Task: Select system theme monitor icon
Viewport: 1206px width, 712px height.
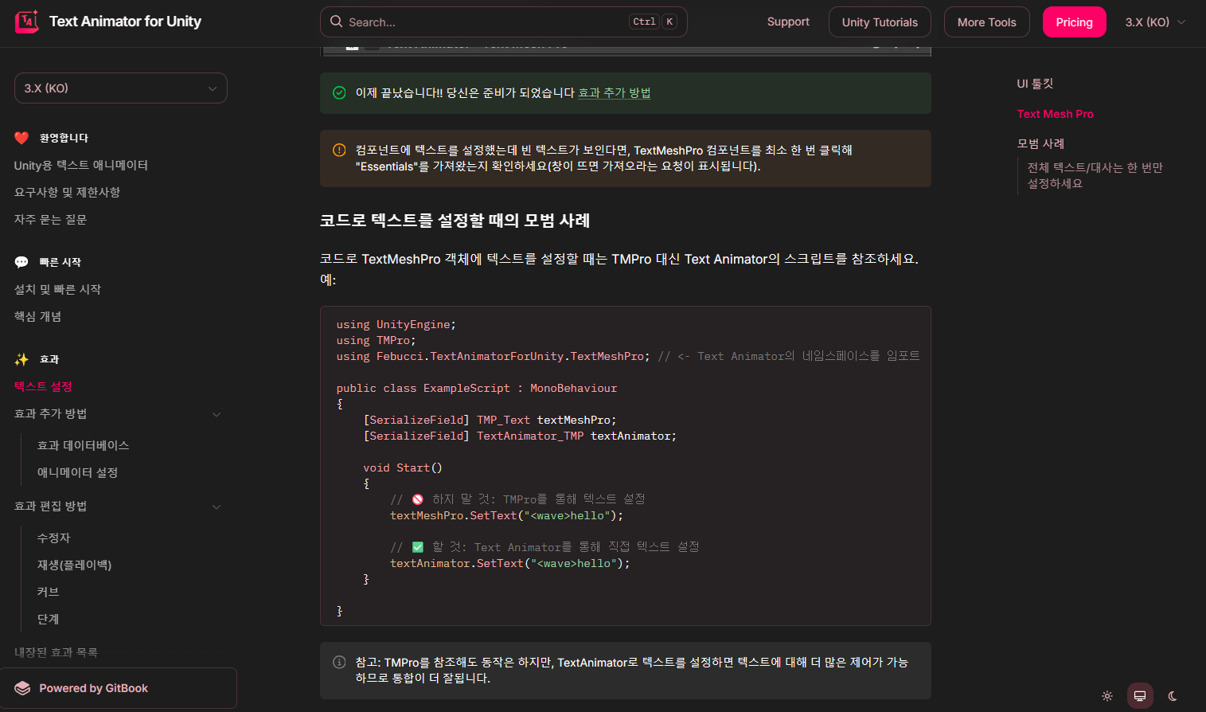Action: click(1140, 696)
